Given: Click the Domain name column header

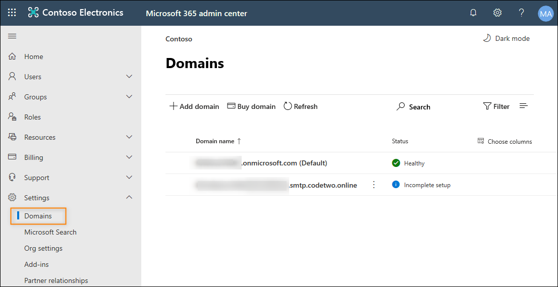Looking at the screenshot, I should (x=215, y=141).
